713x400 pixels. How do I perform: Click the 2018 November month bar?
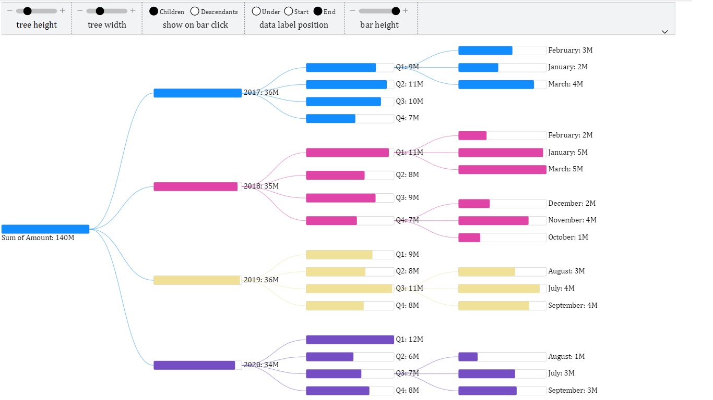click(502, 220)
